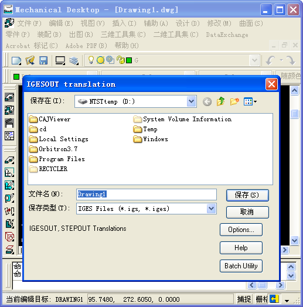The image size is (303, 307).
Task: Click the bottom stacked-plane tool icon in left toolbar
Action: [9, 250]
